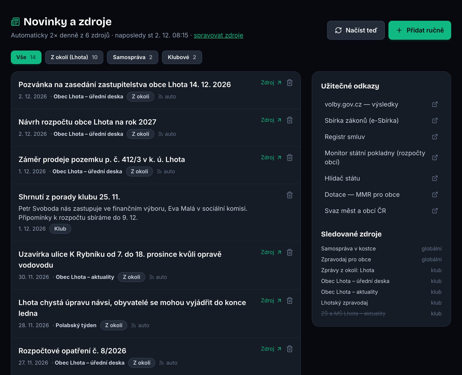Open Sbírka zákonů (e-Sbírka) link

pyautogui.click(x=381, y=120)
